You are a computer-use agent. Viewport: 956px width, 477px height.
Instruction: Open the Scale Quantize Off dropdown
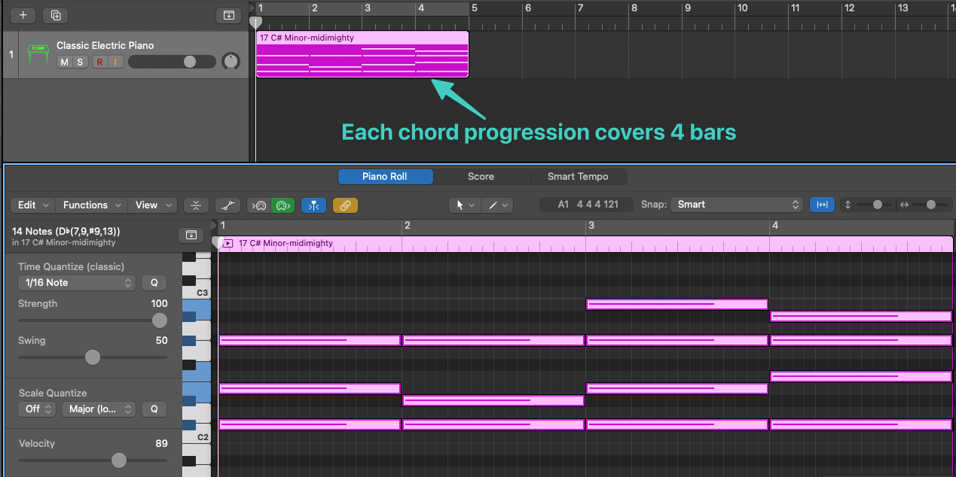coord(37,409)
